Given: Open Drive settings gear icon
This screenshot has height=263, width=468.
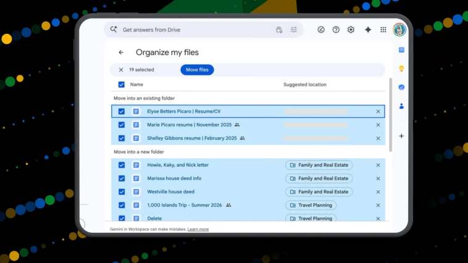Looking at the screenshot, I should [x=351, y=30].
